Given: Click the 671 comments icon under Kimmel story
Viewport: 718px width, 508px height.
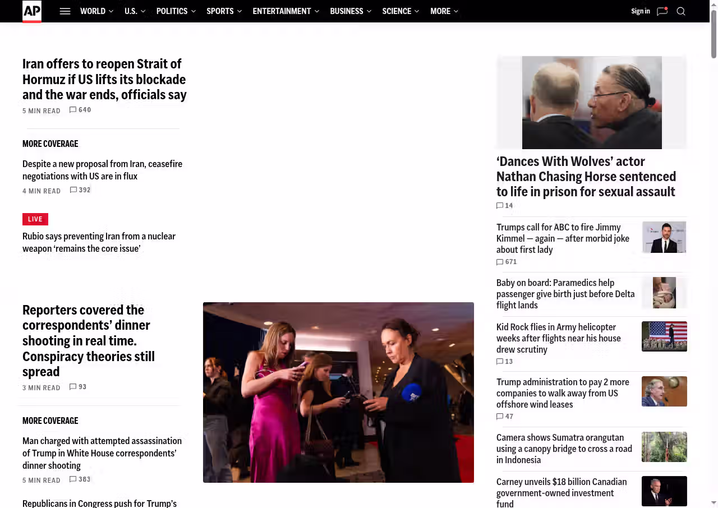Looking at the screenshot, I should pos(500,262).
